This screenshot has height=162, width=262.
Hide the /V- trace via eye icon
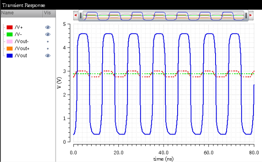pos(48,34)
